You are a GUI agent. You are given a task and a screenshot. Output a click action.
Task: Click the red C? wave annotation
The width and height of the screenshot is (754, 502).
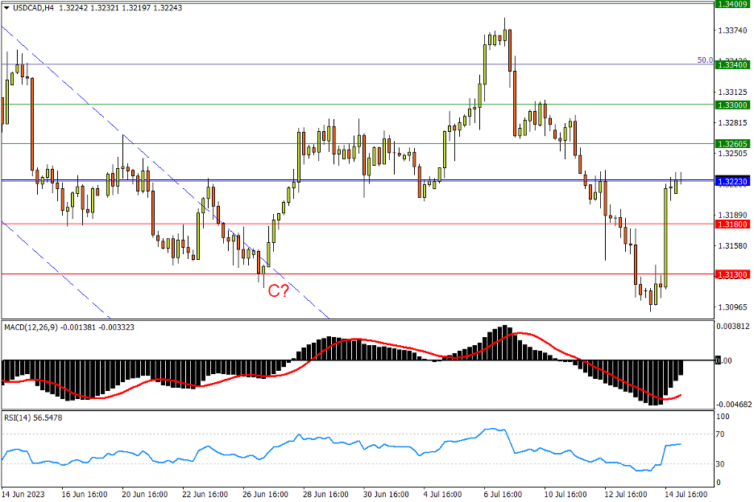[x=279, y=291]
